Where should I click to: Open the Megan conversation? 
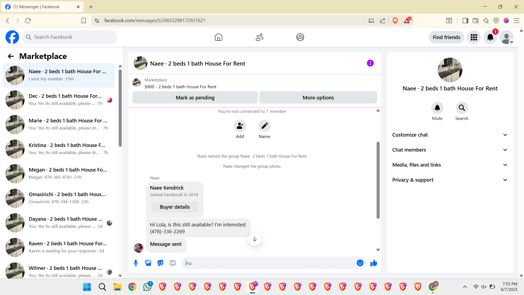tap(59, 174)
